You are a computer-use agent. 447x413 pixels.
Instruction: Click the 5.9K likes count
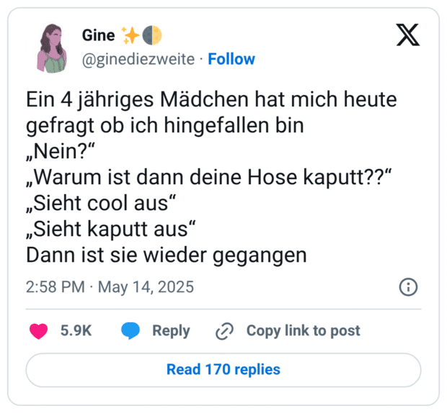tap(75, 331)
